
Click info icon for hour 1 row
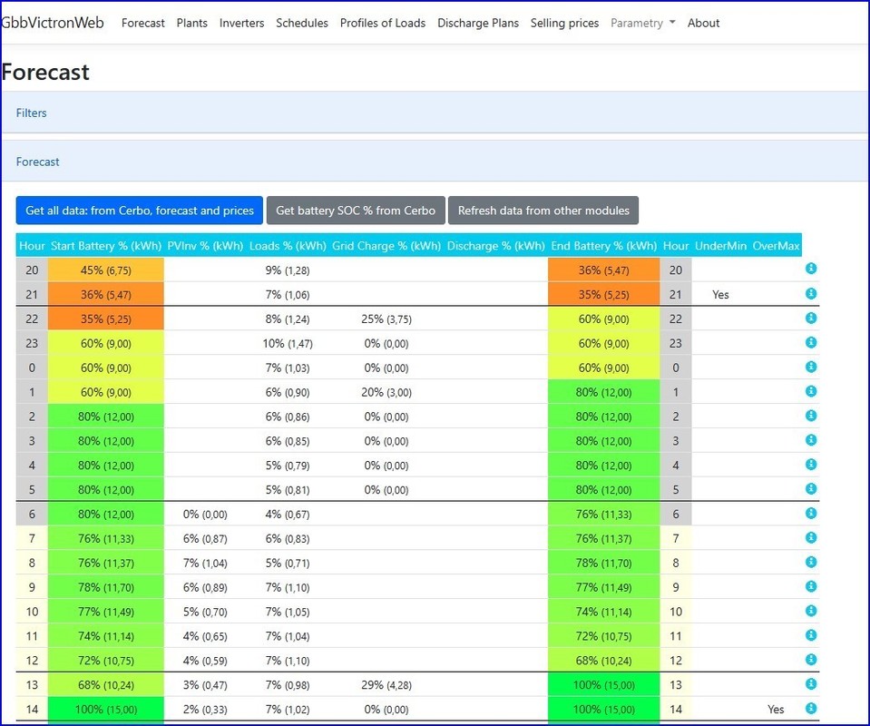tap(811, 391)
